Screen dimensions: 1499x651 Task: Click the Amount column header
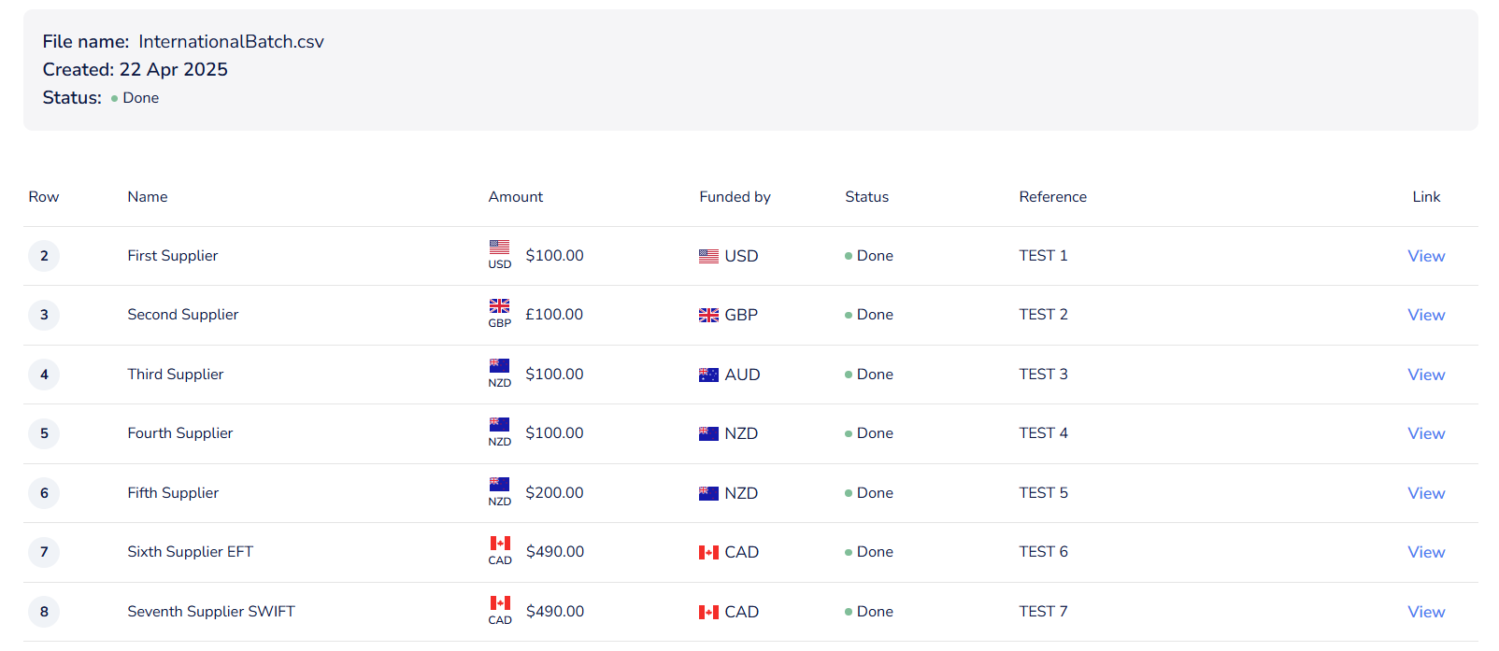(x=515, y=197)
